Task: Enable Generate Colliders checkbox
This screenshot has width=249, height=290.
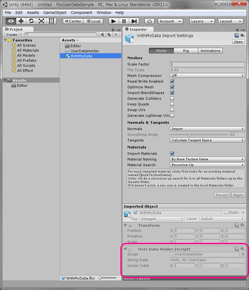Action: 172,98
